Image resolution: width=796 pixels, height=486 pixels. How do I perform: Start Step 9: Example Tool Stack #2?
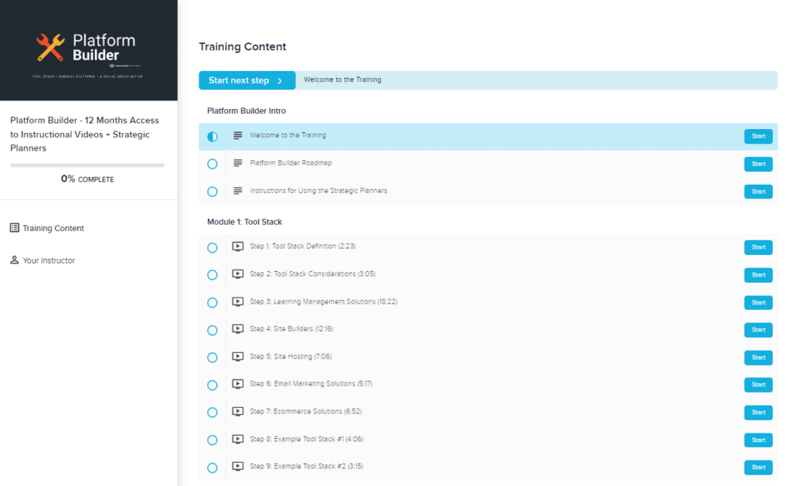coord(758,467)
